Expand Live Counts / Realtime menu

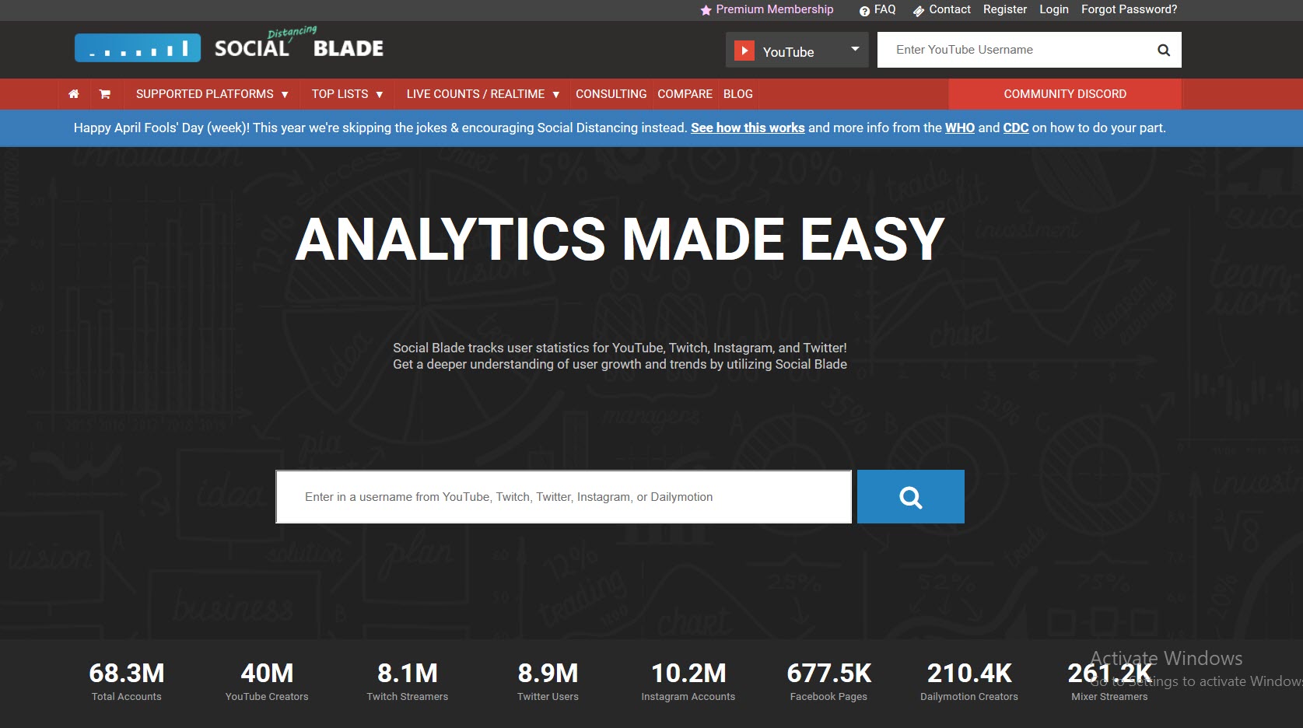pyautogui.click(x=482, y=94)
